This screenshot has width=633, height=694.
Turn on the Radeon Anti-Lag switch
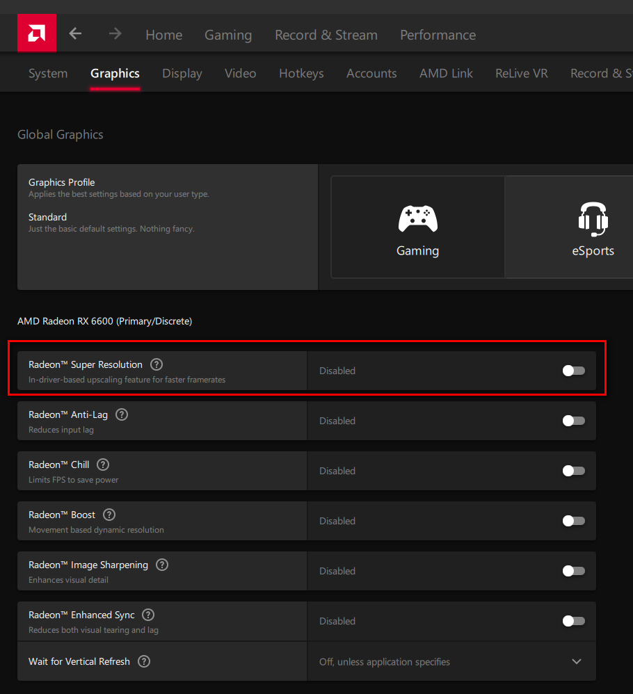pyautogui.click(x=573, y=421)
